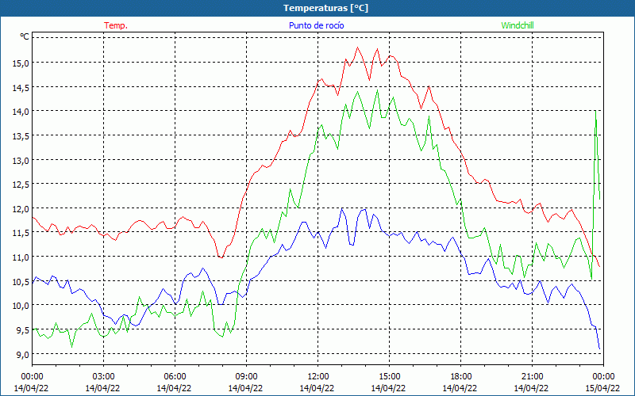Click the 06:00 time axis label
Image resolution: width=635 pixels, height=396 pixels.
click(x=175, y=377)
